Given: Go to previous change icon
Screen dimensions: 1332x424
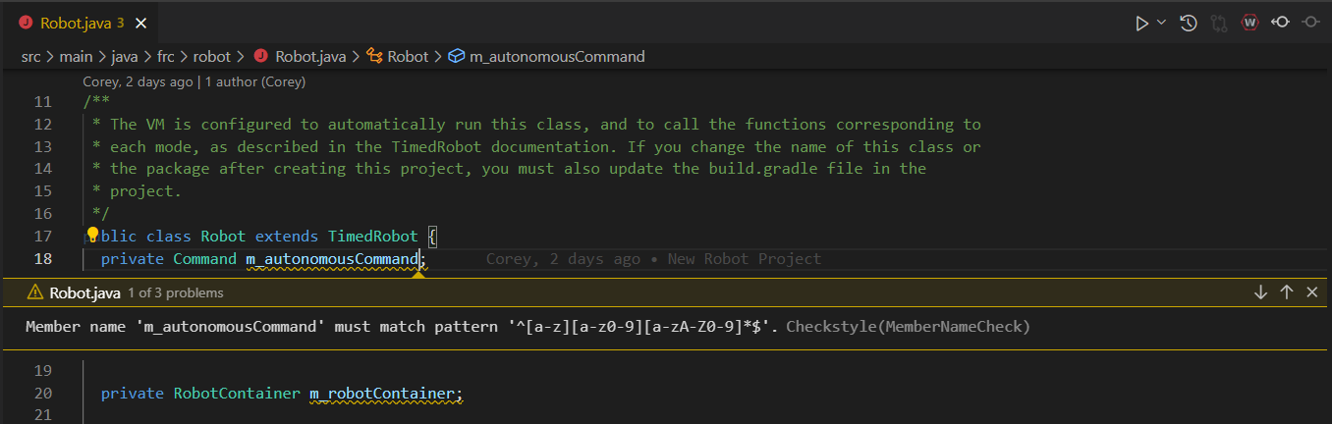Looking at the screenshot, I should (x=1280, y=23).
